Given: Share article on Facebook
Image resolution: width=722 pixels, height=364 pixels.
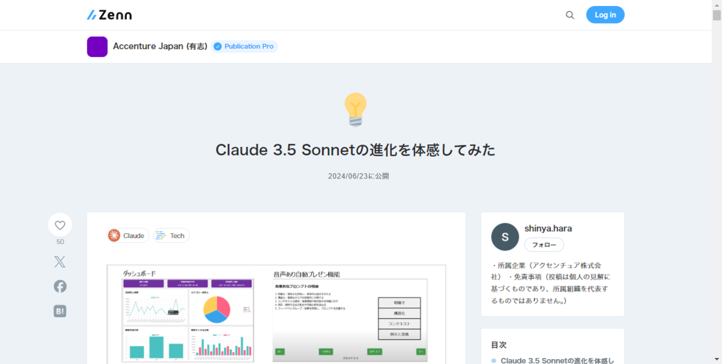Looking at the screenshot, I should tap(60, 287).
